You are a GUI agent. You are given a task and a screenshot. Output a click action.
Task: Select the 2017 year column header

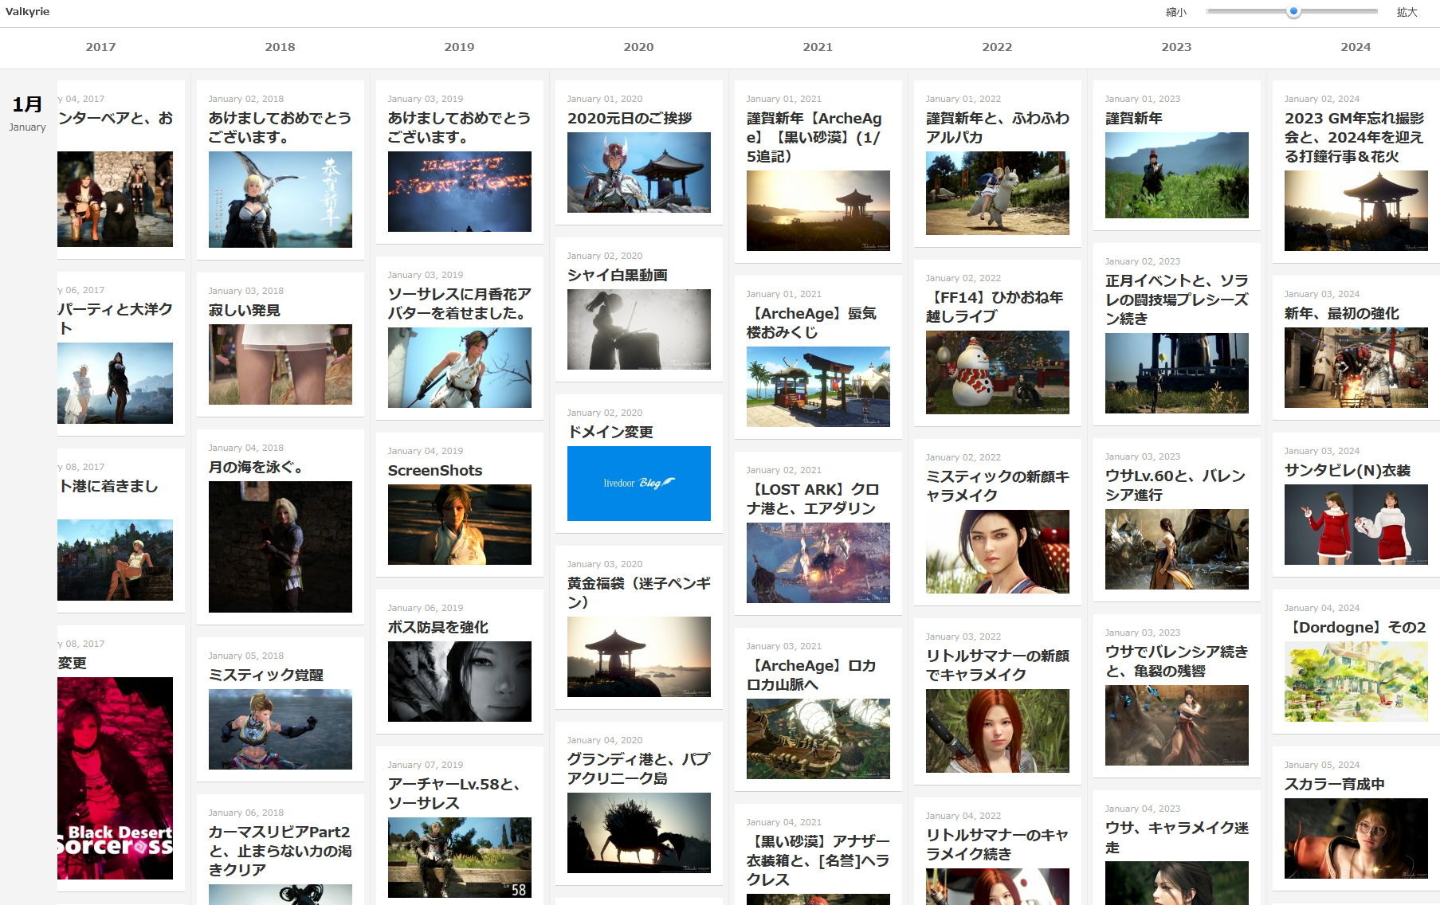(x=101, y=47)
